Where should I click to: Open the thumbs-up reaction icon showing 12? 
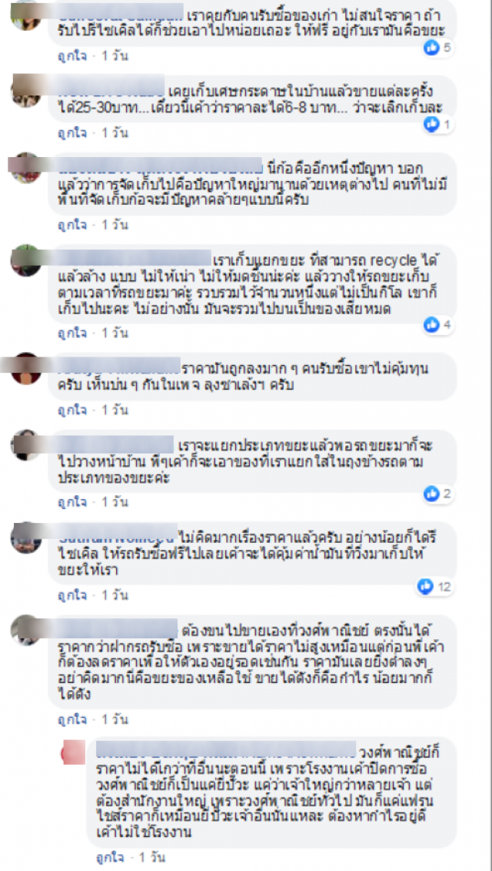coord(425,586)
